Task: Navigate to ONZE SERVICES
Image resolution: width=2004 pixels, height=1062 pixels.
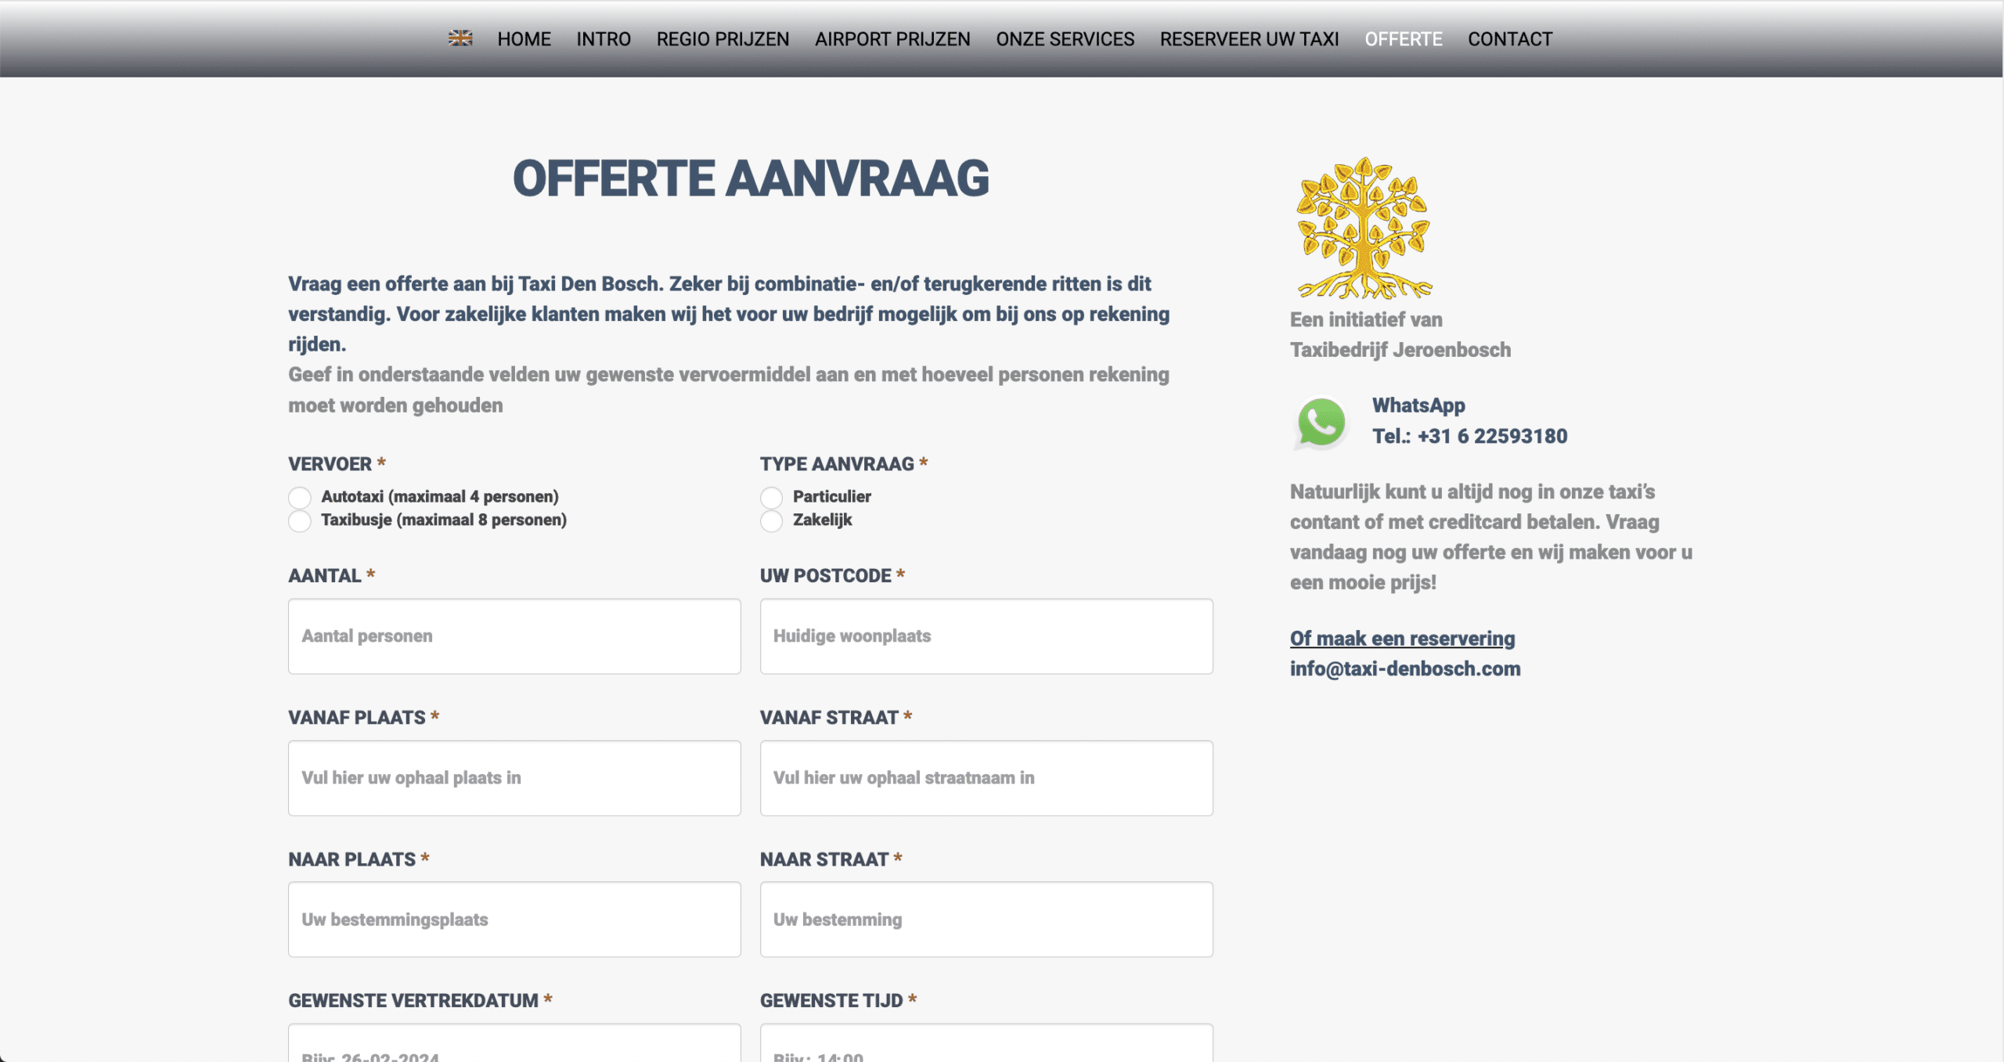Action: [x=1065, y=39]
